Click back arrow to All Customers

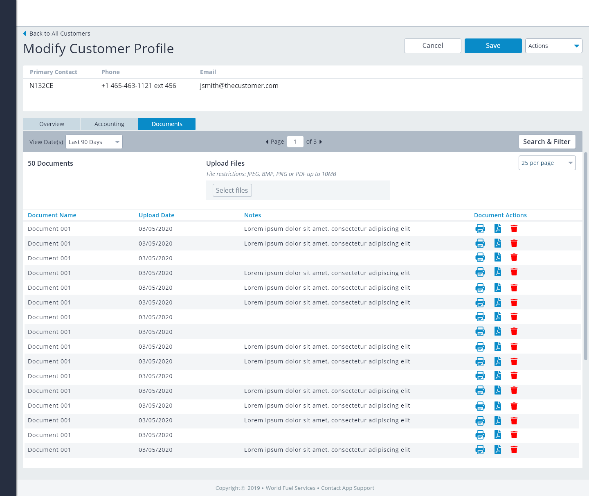(x=25, y=34)
